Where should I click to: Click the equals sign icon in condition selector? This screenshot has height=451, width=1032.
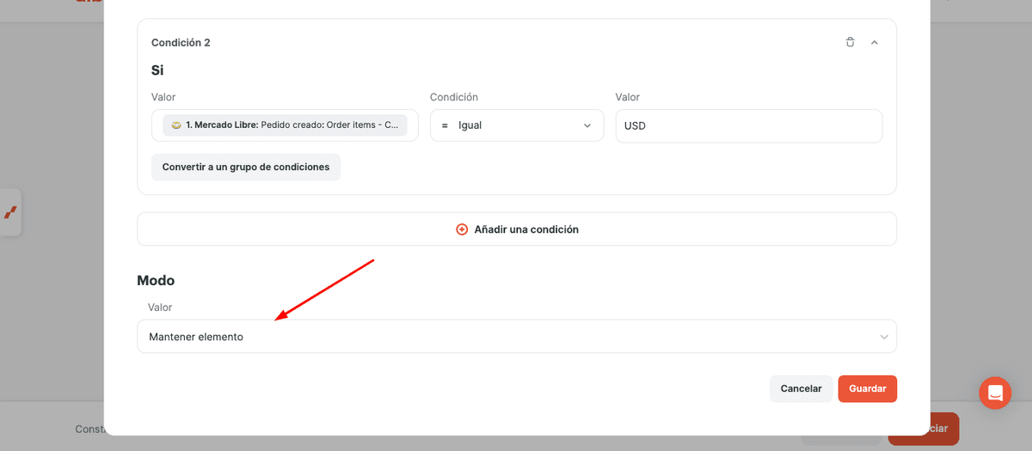(x=445, y=125)
